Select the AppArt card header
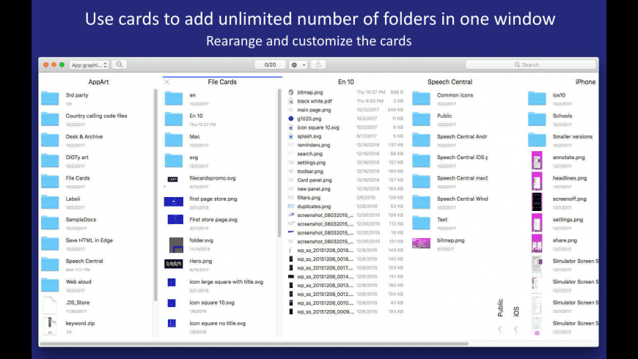This screenshot has height=359, width=638. (x=98, y=82)
